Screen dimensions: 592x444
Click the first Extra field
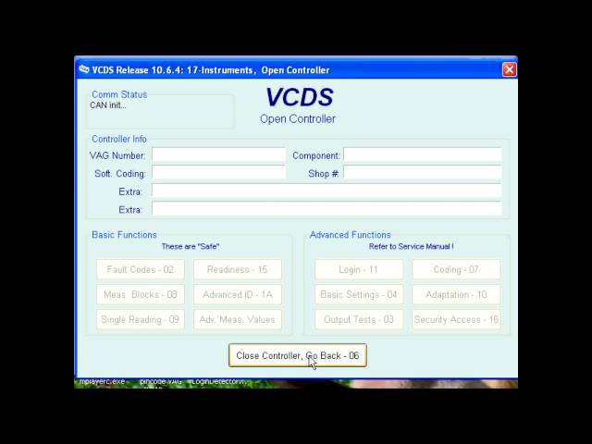[327, 191]
